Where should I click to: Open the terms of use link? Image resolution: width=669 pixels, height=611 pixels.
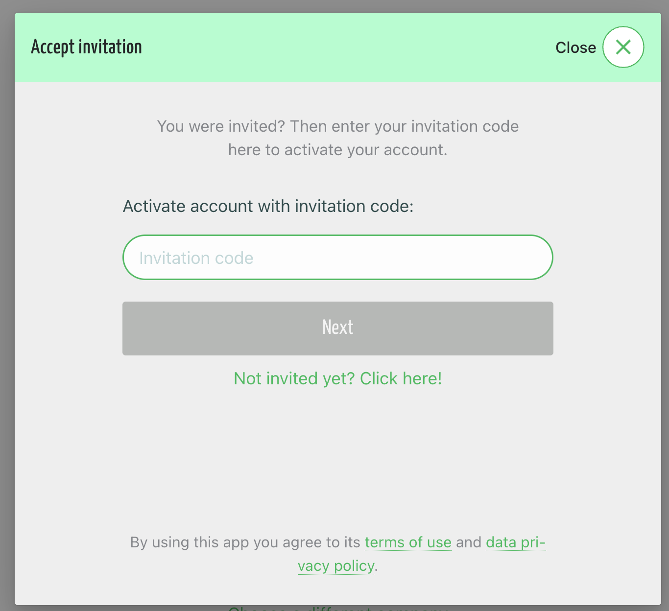point(408,542)
